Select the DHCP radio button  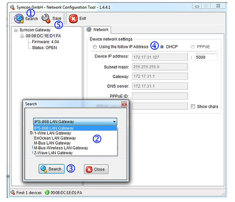point(162,47)
